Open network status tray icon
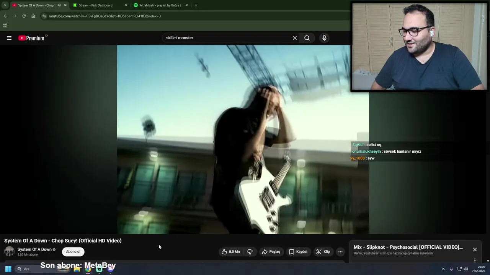This screenshot has width=490, height=275. (x=459, y=269)
